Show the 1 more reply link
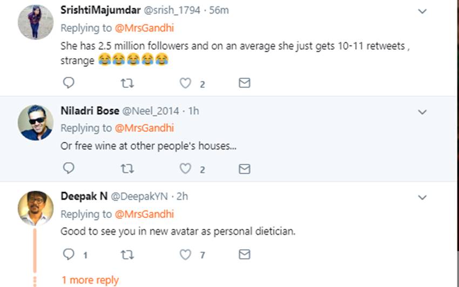459x287 pixels. [x=90, y=280]
